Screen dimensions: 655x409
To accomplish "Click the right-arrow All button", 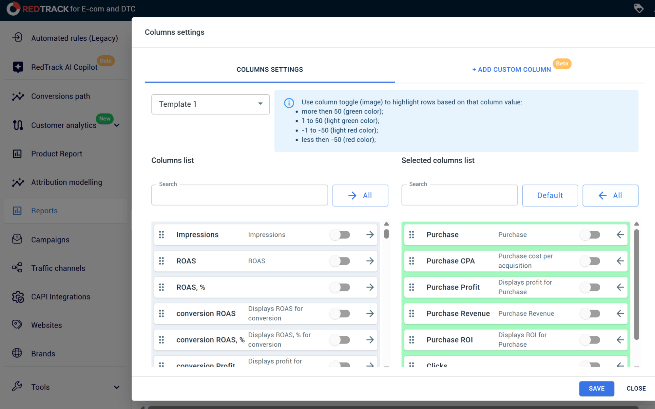I will pos(360,195).
